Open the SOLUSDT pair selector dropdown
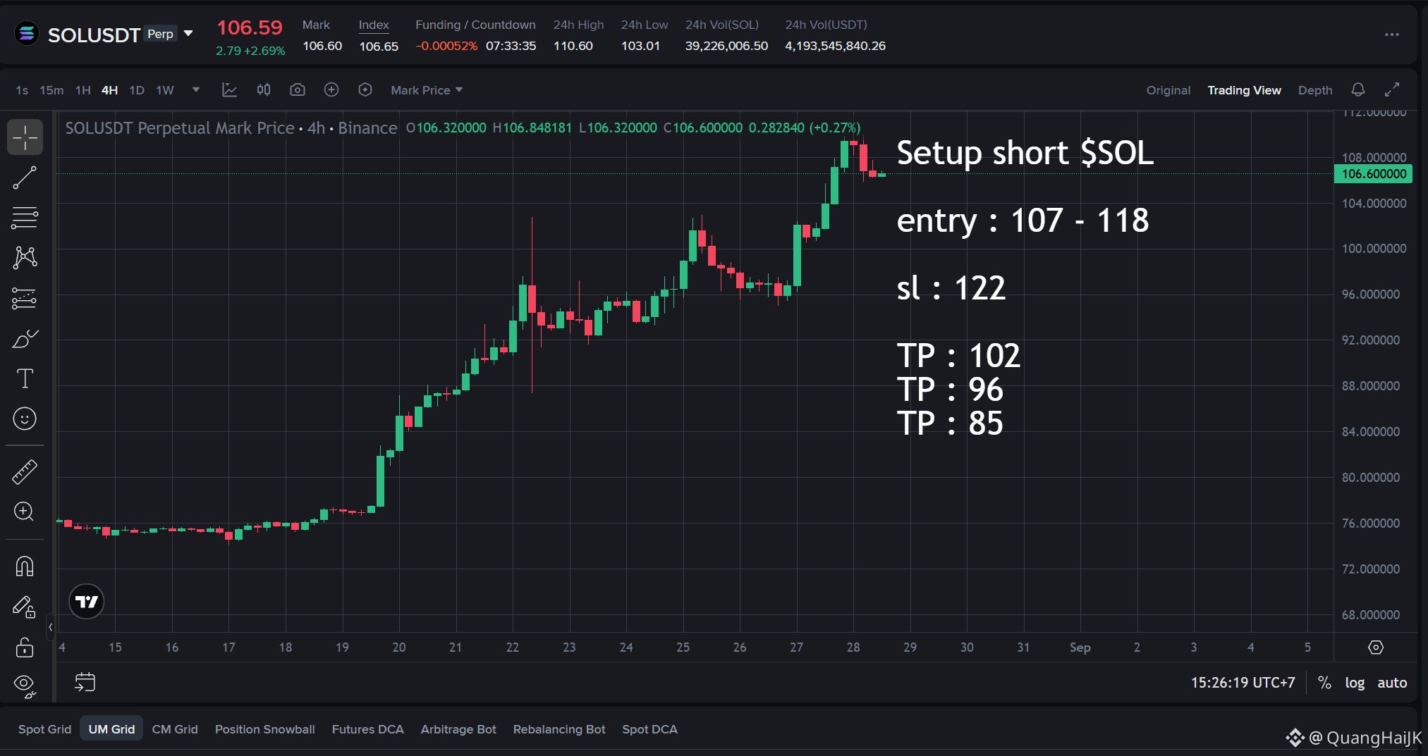The image size is (1428, 756). tap(188, 34)
